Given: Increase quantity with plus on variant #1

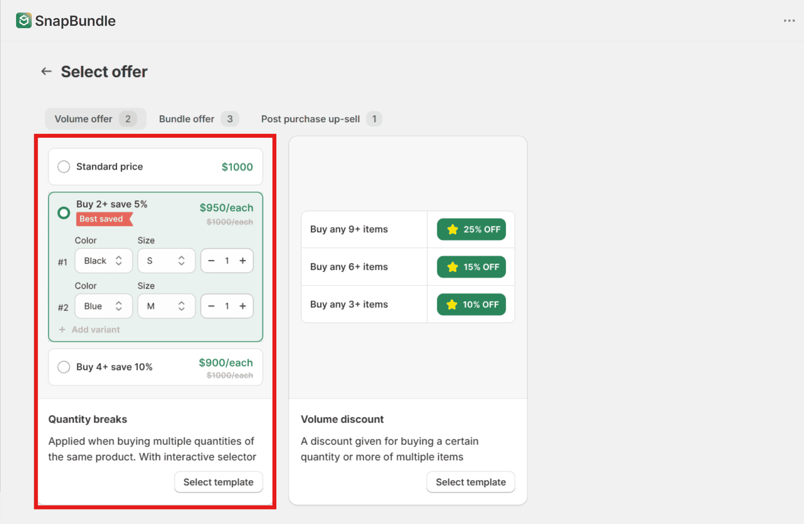Looking at the screenshot, I should coord(243,261).
